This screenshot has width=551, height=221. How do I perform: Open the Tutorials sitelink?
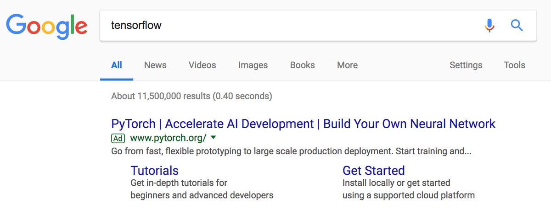coord(155,171)
